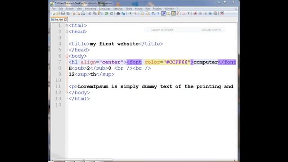Create a new document via toolbar icon

pyautogui.click(x=53, y=13)
